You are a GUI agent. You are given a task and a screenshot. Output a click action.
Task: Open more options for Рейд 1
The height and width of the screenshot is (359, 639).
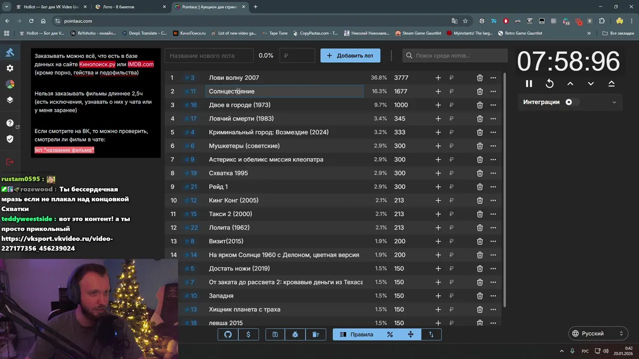493,186
